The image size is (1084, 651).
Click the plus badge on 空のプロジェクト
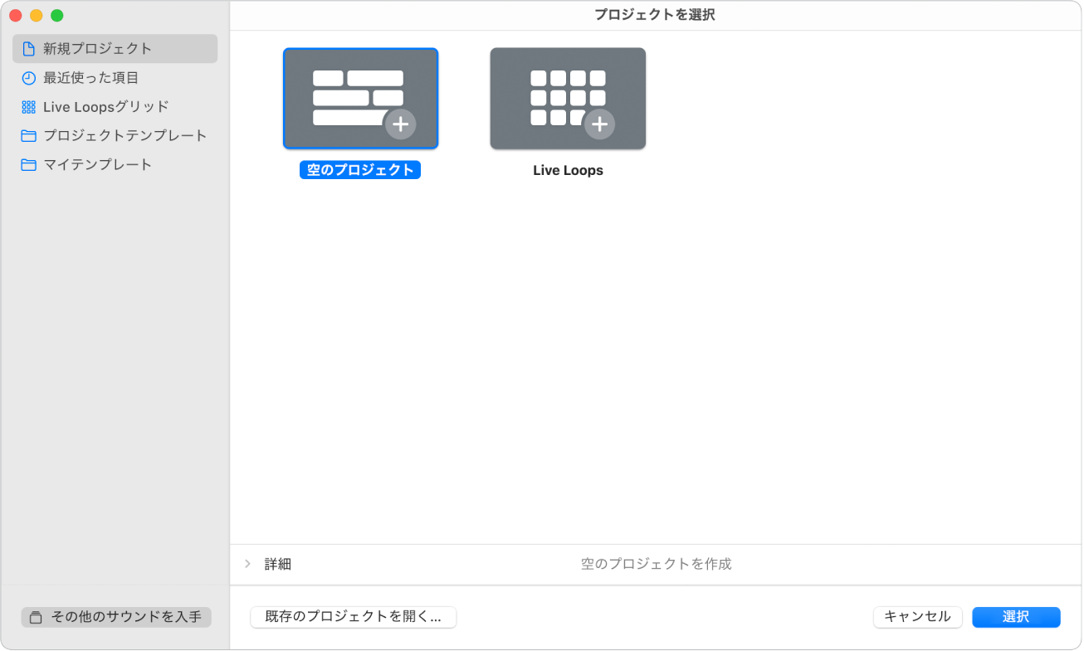pyautogui.click(x=402, y=124)
